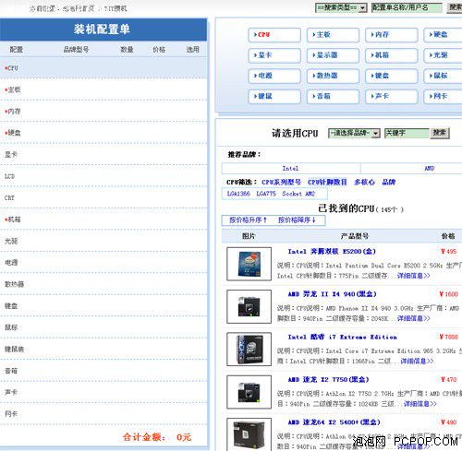Image resolution: width=462 pixels, height=451 pixels.
Task: Open AMD 速龙 X2 7750 thumbnail
Action: pos(249,392)
